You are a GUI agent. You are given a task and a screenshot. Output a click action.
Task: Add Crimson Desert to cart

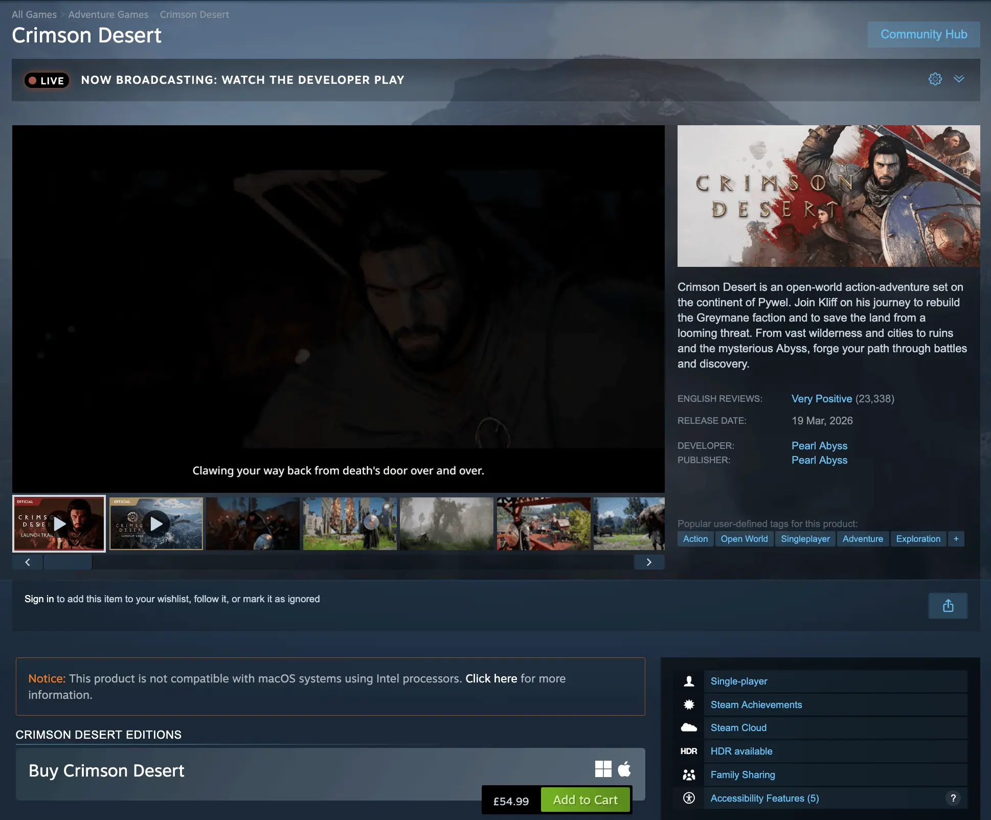(x=585, y=799)
